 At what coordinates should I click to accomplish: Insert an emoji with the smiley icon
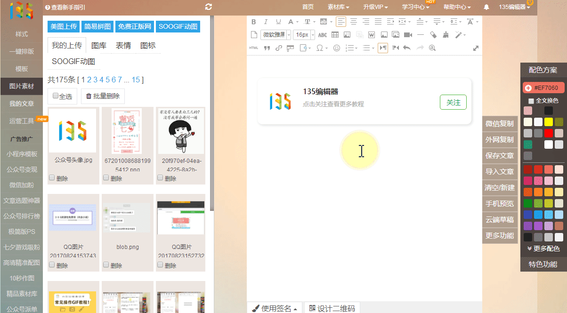[x=337, y=48]
